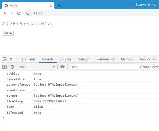Click the site info circle icon
The height and width of the screenshot is (131, 159).
coord(28,13)
